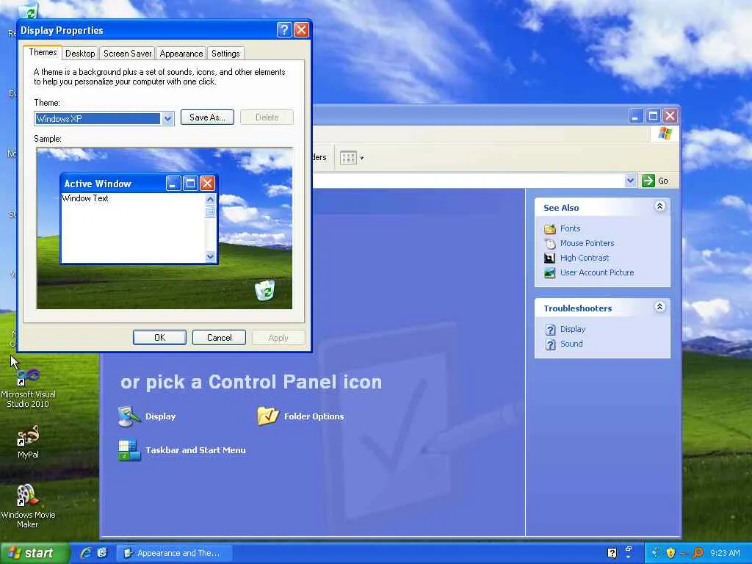The height and width of the screenshot is (564, 752).
Task: Click the Views toolbar icon in Control Panel
Action: 348,157
